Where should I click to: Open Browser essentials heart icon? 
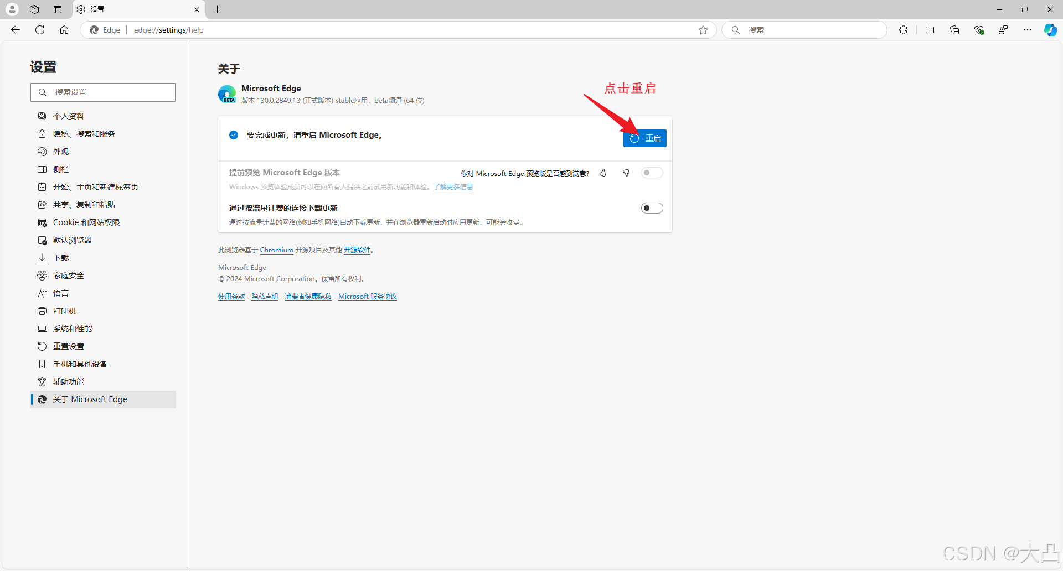pos(979,30)
